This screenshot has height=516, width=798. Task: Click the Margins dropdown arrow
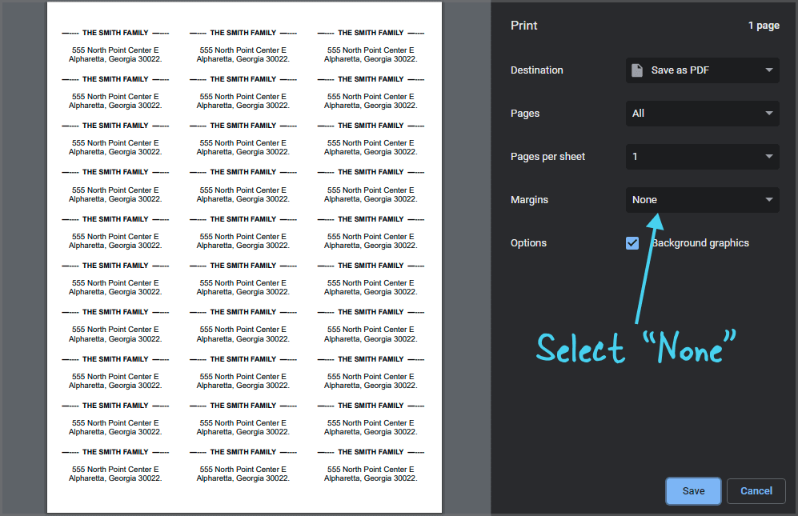769,199
